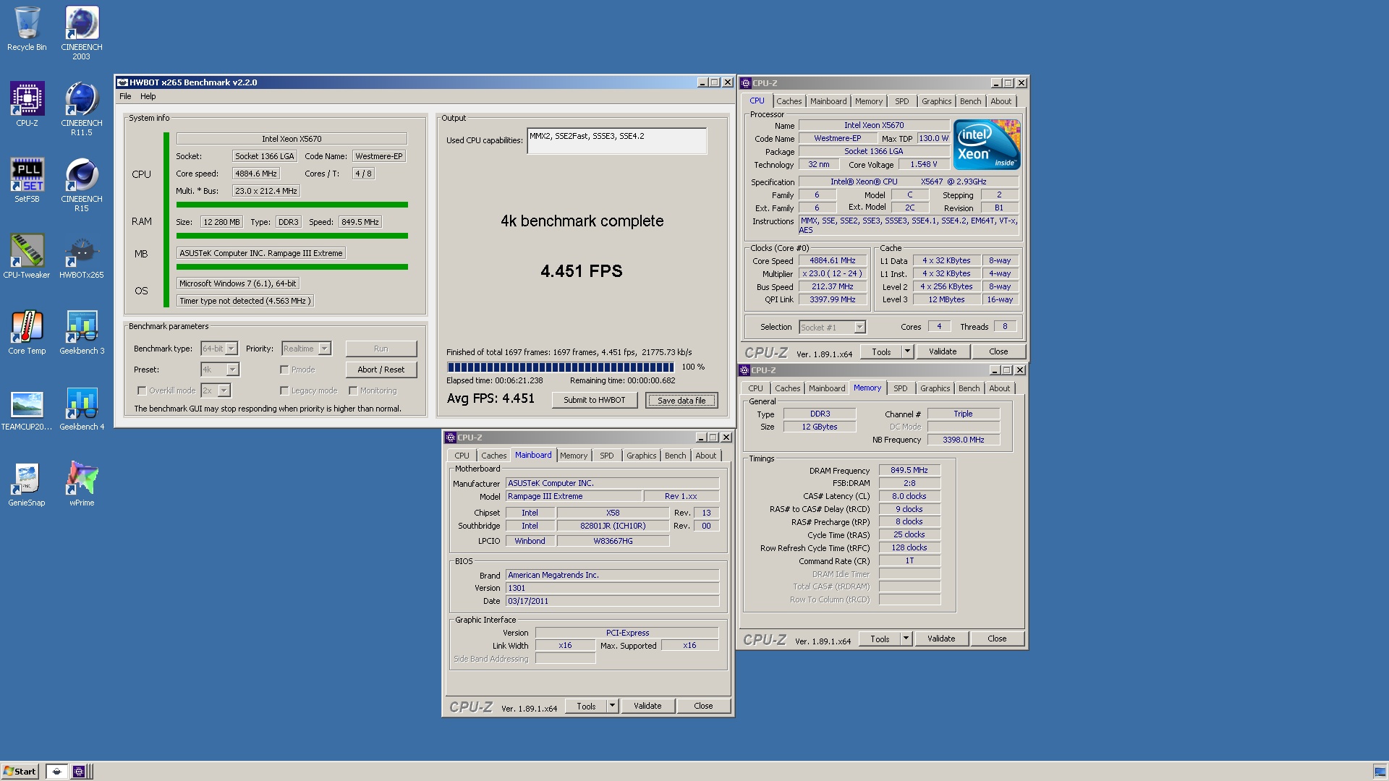Expand the Socket #1 selection dropdown
The height and width of the screenshot is (781, 1389).
(x=859, y=328)
